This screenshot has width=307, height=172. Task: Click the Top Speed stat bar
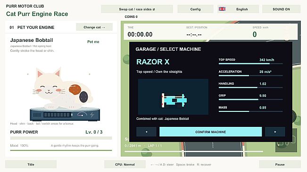250,64
